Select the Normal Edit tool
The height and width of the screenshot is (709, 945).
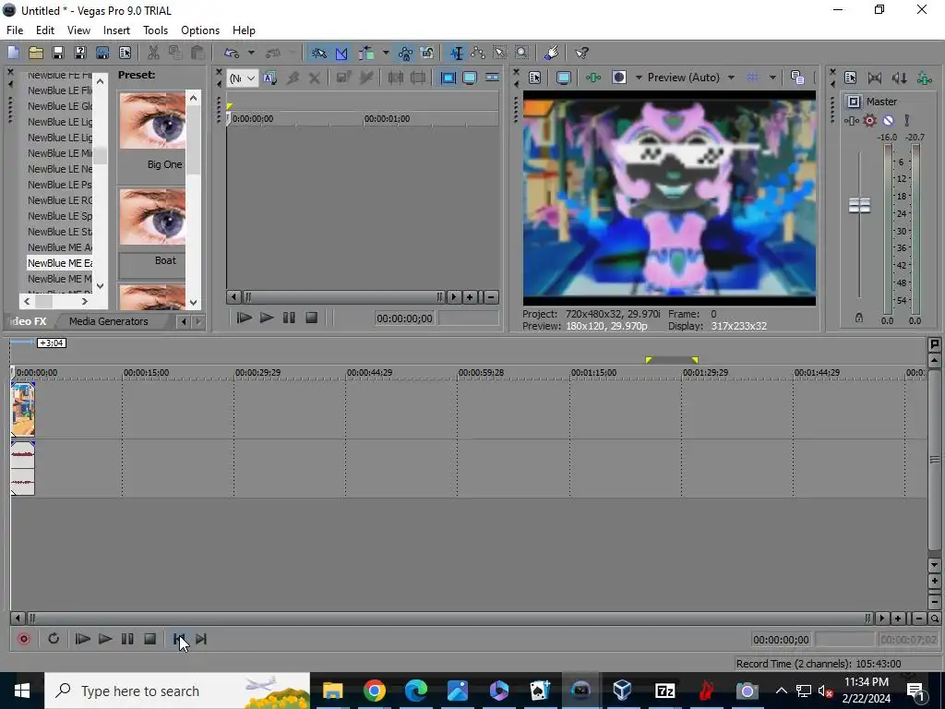(457, 53)
